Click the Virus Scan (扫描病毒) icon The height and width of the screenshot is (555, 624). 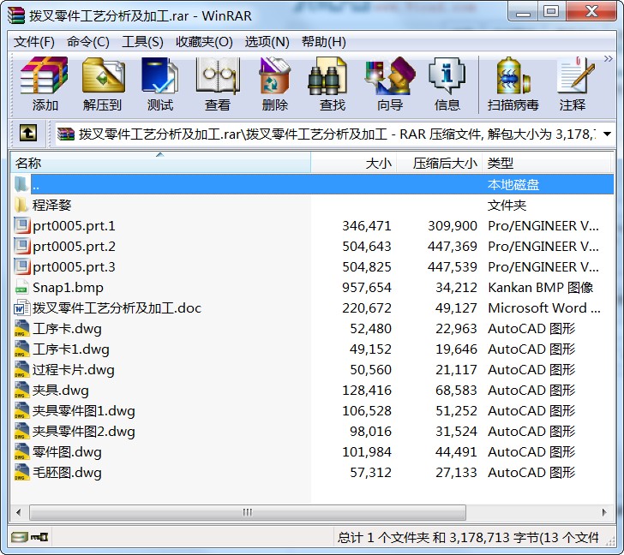[x=513, y=76]
